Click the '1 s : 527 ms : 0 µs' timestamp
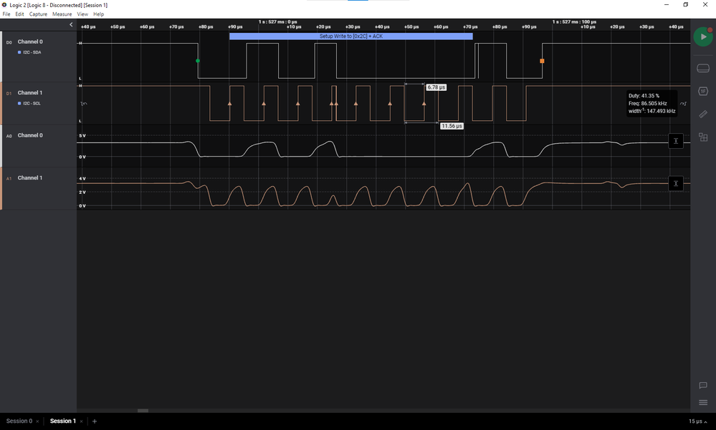 277,22
